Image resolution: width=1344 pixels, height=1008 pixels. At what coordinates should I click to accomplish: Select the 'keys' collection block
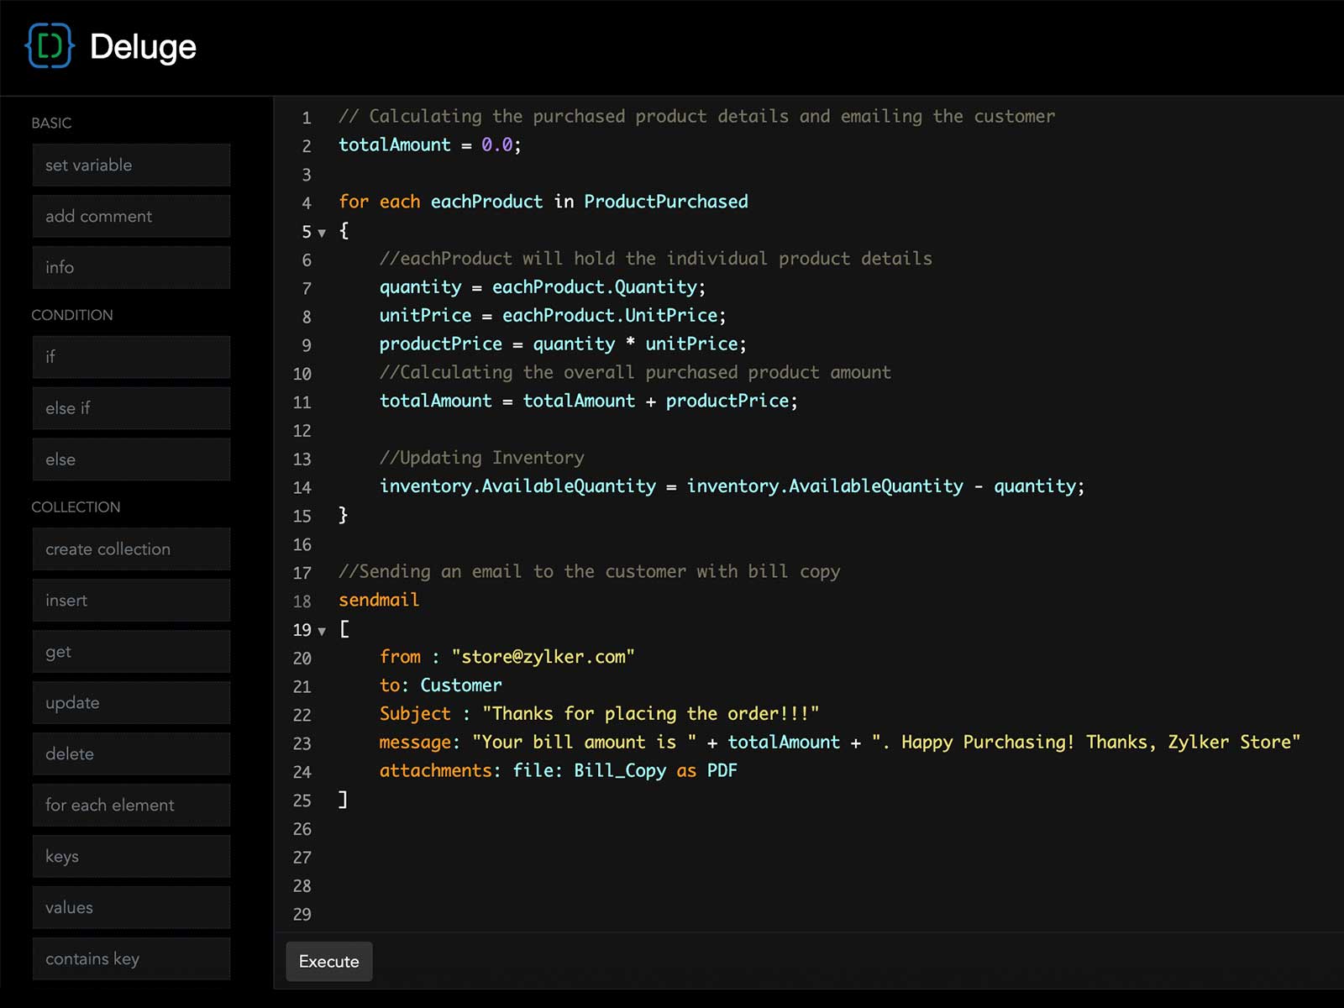point(131,857)
